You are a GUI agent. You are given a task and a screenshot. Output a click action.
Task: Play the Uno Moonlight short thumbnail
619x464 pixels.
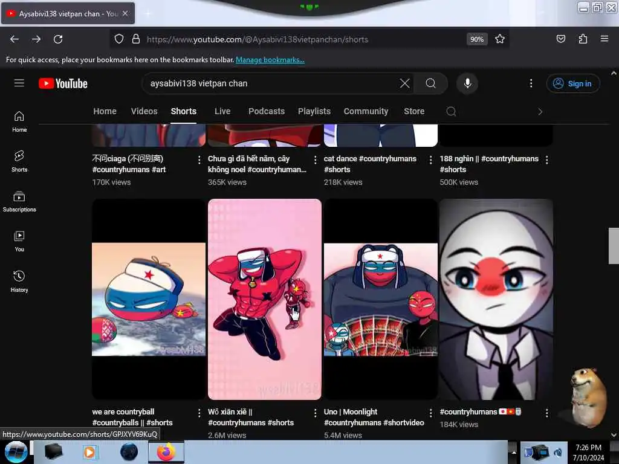tap(381, 299)
